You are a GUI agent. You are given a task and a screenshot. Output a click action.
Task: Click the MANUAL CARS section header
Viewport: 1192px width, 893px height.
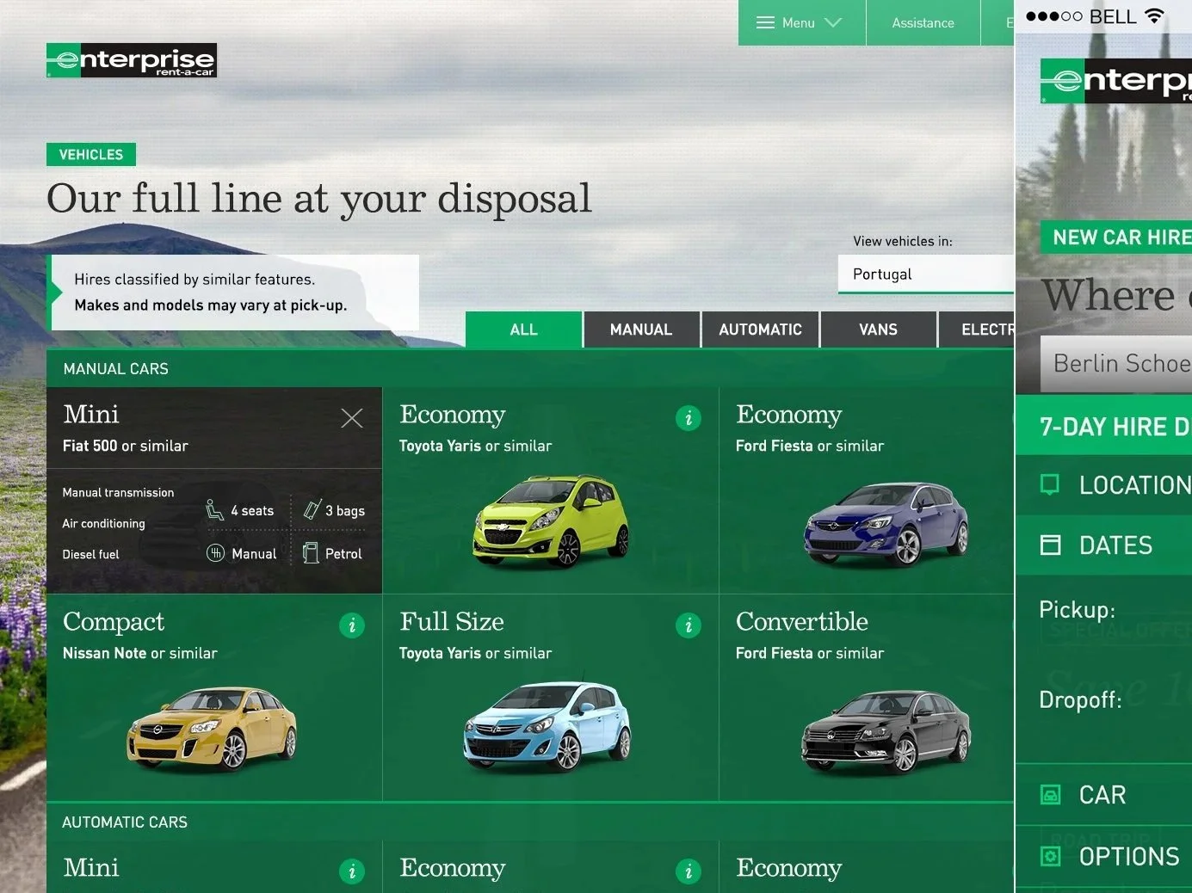116,369
